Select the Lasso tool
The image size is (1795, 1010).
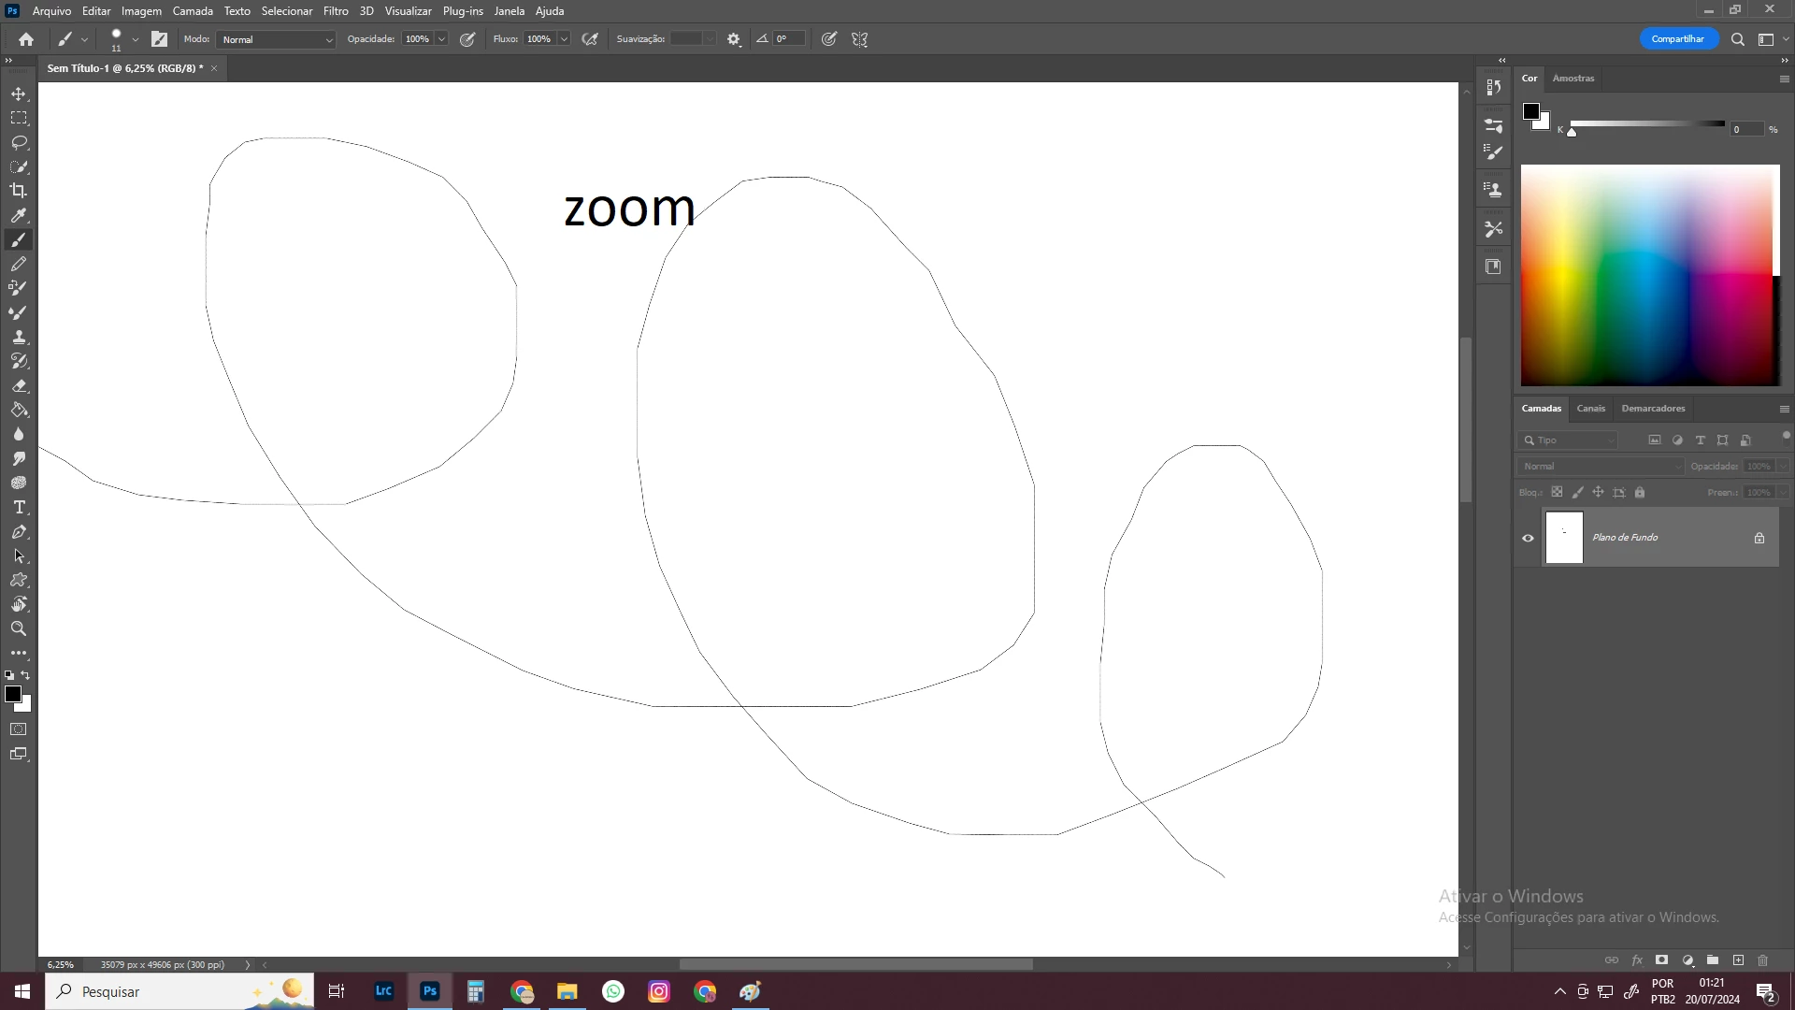(x=19, y=142)
